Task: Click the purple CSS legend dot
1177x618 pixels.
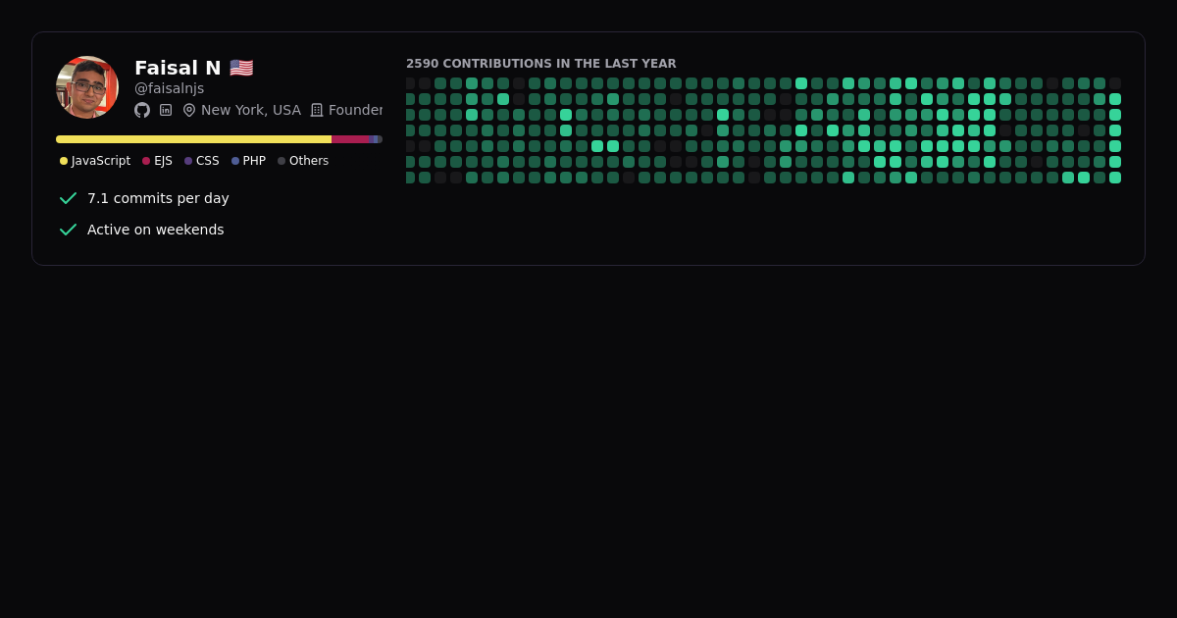Action: 188,161
